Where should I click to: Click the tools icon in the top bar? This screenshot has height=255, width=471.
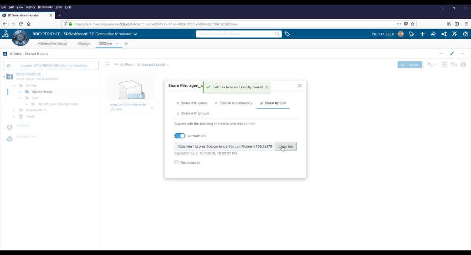coord(455,34)
